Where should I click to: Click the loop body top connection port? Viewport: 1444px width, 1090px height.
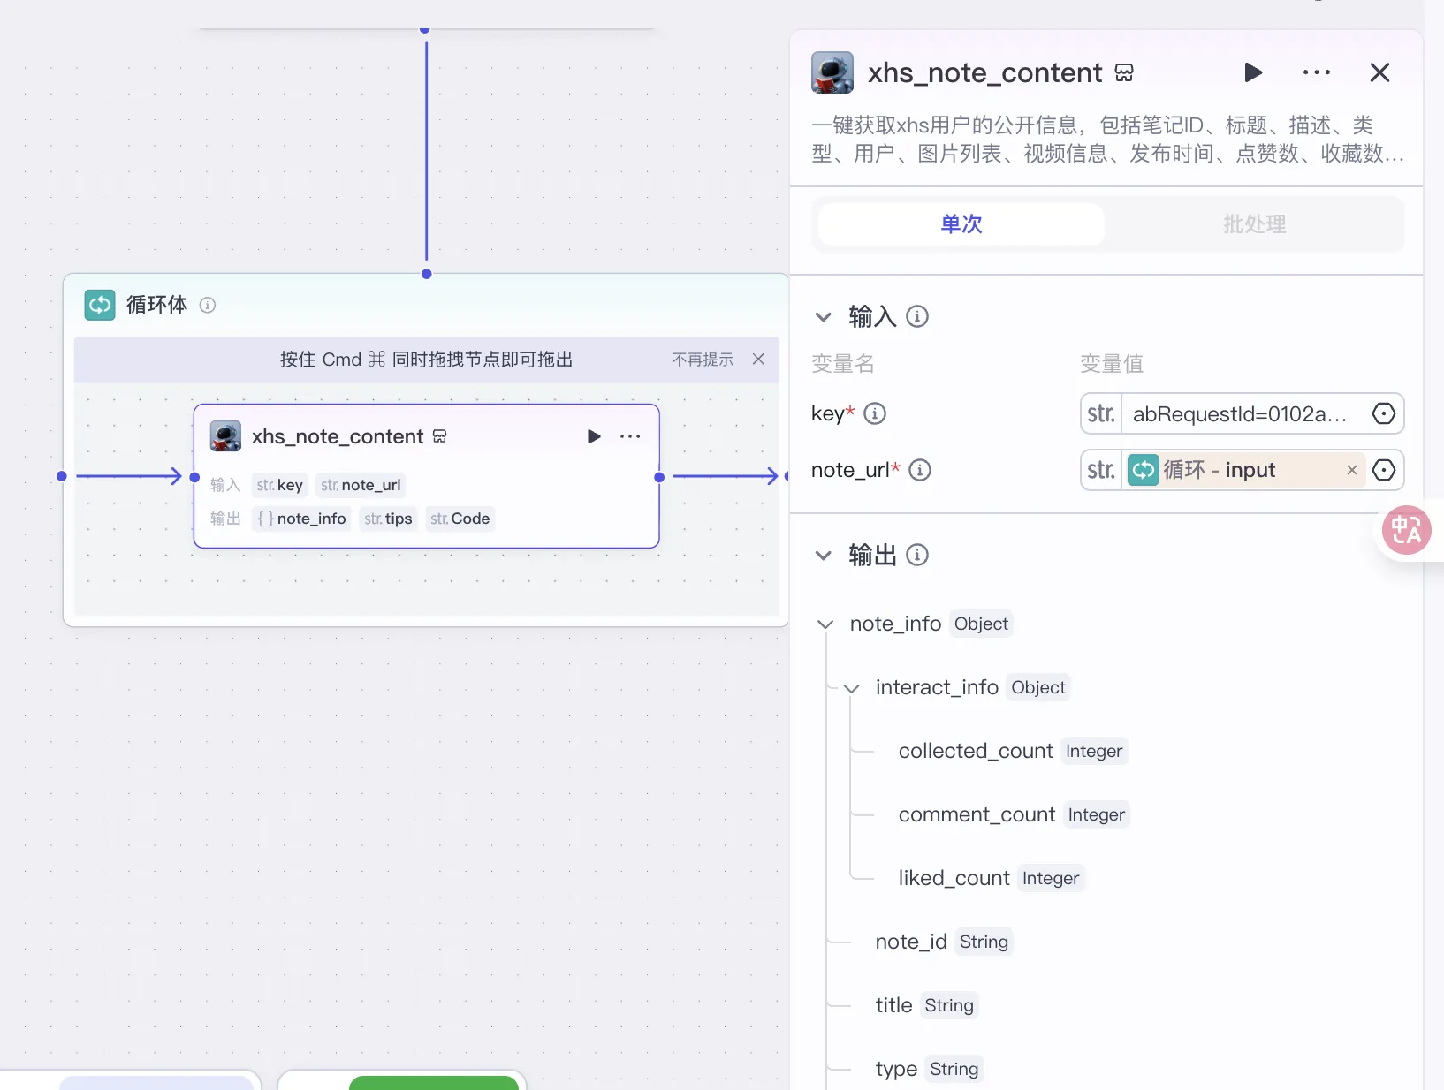[427, 274]
